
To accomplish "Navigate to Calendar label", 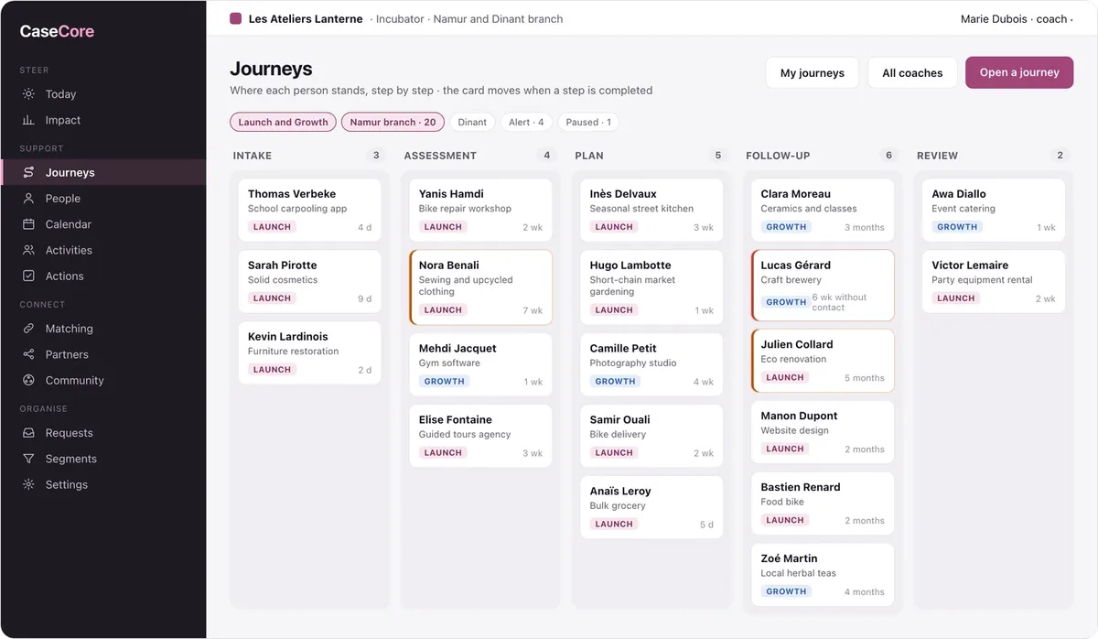I will point(69,224).
